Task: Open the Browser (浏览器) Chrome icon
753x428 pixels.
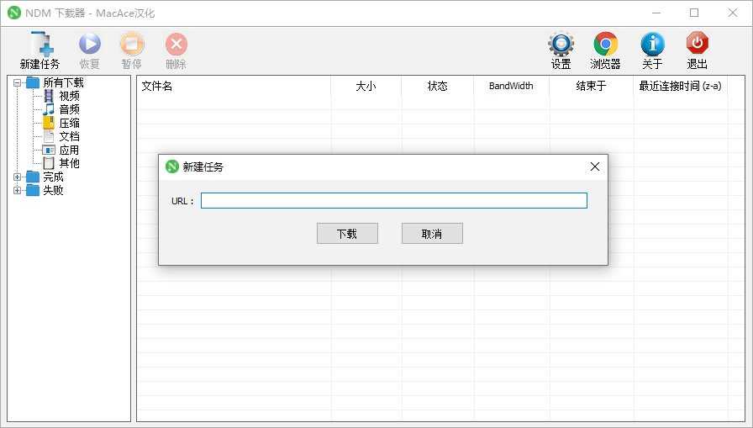Action: tap(605, 45)
